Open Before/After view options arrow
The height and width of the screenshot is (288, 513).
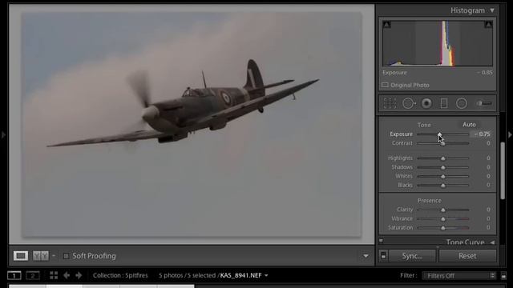54,256
